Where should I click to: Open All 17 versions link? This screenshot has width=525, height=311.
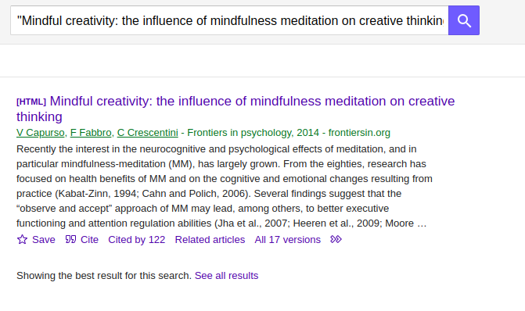[288, 240]
